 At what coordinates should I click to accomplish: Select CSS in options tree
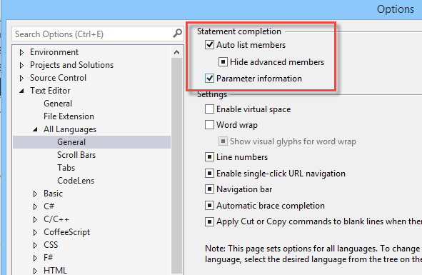pos(51,245)
